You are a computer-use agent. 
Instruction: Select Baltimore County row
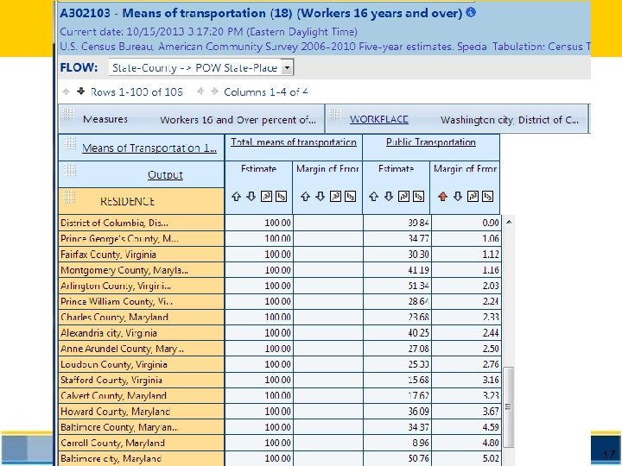tap(141, 427)
